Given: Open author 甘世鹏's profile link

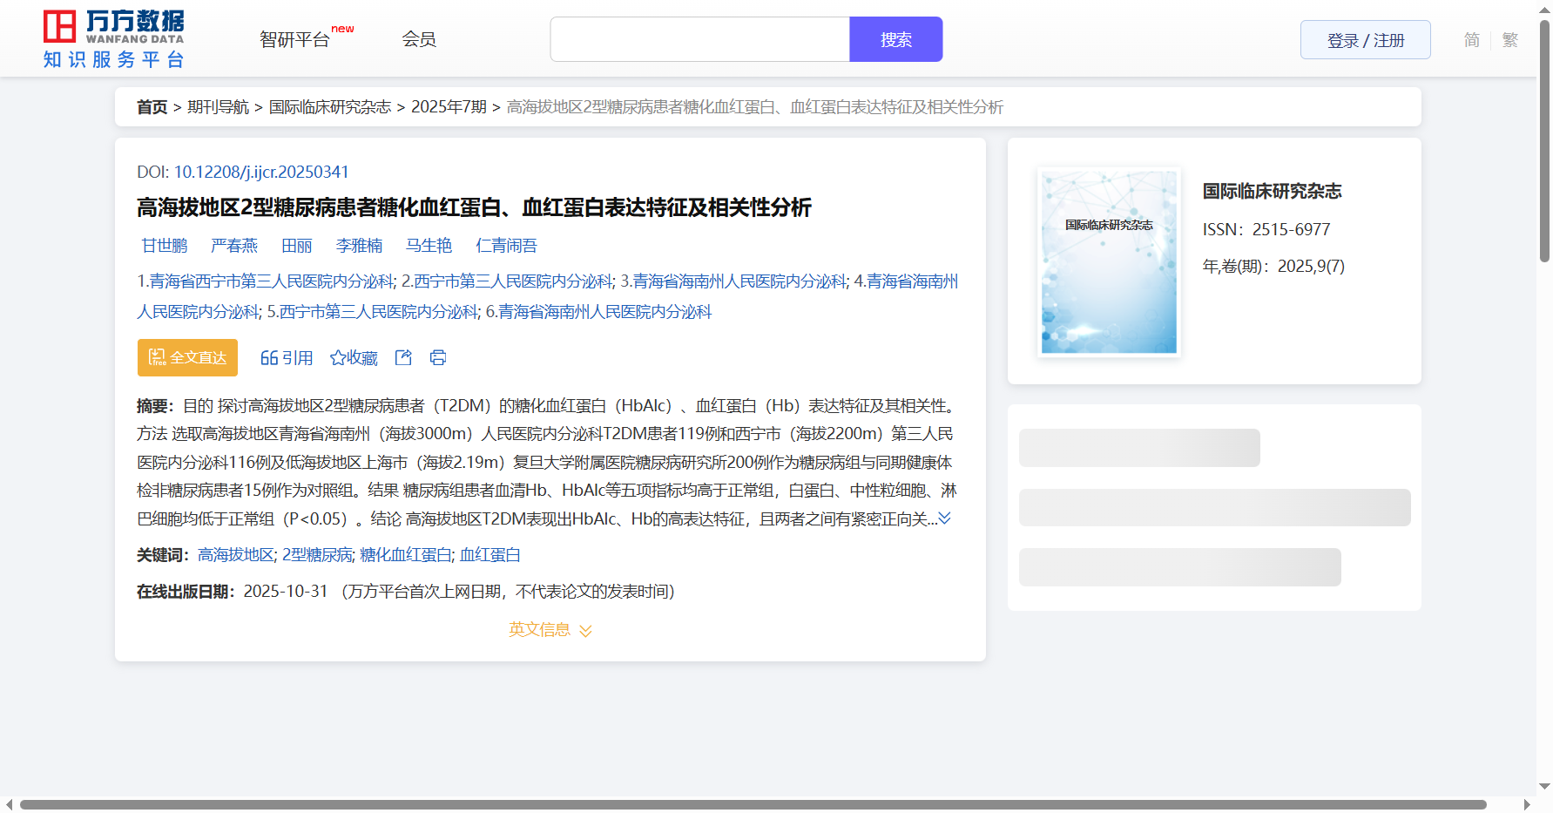Looking at the screenshot, I should (165, 246).
